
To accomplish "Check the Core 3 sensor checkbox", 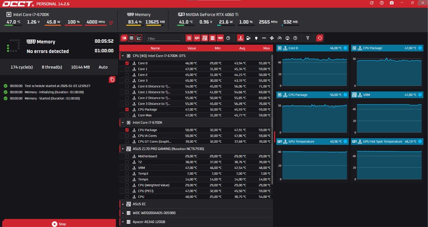I will [x=127, y=80].
